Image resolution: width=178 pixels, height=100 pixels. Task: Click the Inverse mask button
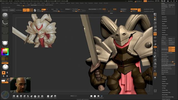pos(171,39)
